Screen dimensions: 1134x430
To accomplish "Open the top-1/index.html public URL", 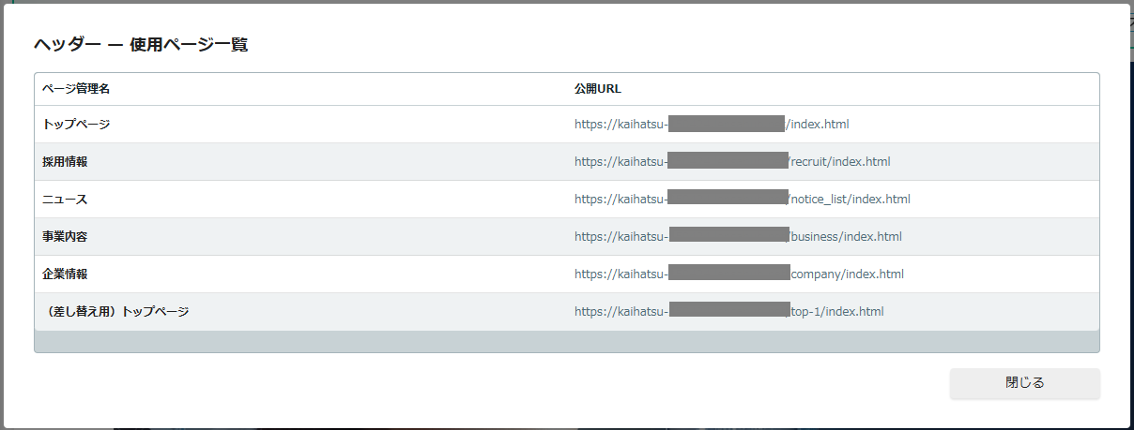I will click(x=729, y=311).
